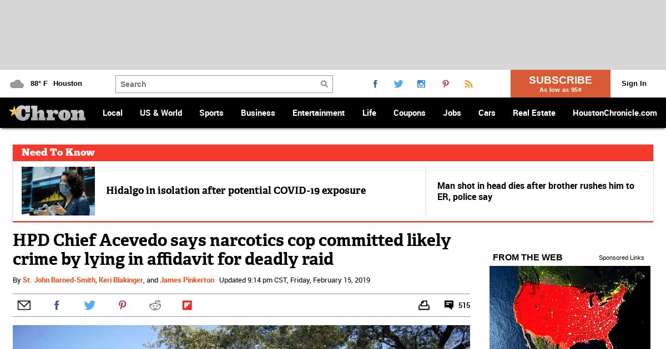Open the red US map sponsored image
666x349 pixels.
coord(570,307)
